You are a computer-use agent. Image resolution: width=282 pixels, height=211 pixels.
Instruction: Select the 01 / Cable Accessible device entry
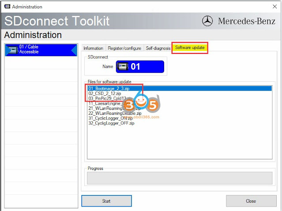tap(41, 50)
